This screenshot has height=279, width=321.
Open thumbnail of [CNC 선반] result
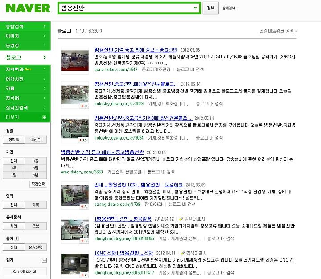(75, 264)
